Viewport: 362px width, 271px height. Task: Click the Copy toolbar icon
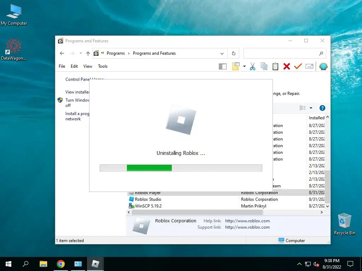pos(264,66)
